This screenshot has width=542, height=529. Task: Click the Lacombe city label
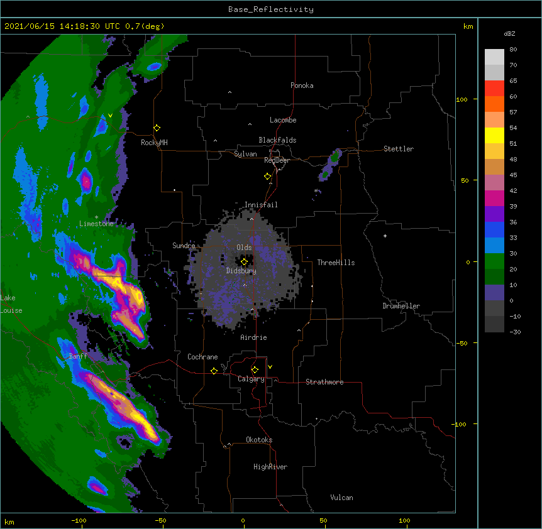[x=283, y=120]
